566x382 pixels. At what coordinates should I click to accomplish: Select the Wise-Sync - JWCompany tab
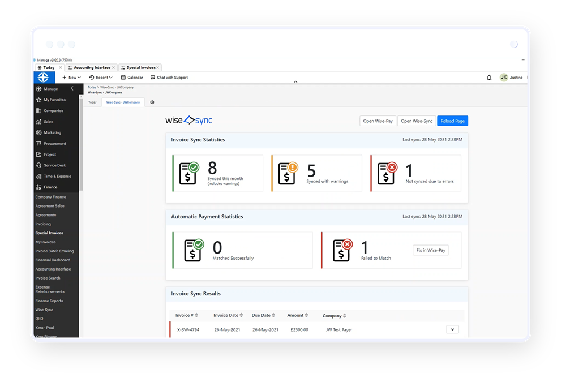point(123,102)
